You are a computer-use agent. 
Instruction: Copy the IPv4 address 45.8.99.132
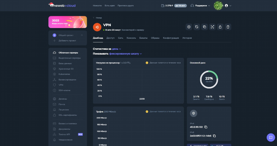pos(206,127)
